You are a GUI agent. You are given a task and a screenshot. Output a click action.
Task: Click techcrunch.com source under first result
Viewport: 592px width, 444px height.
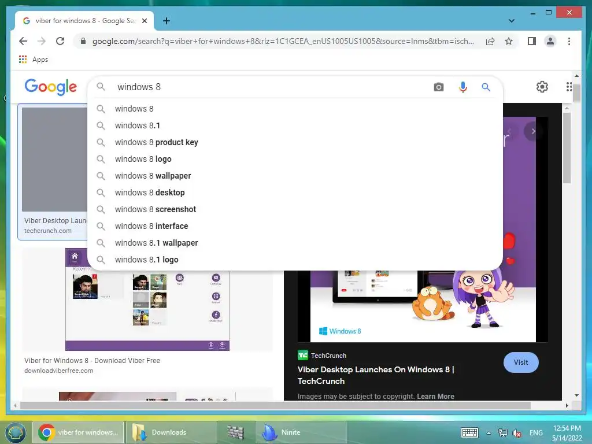[x=48, y=231]
